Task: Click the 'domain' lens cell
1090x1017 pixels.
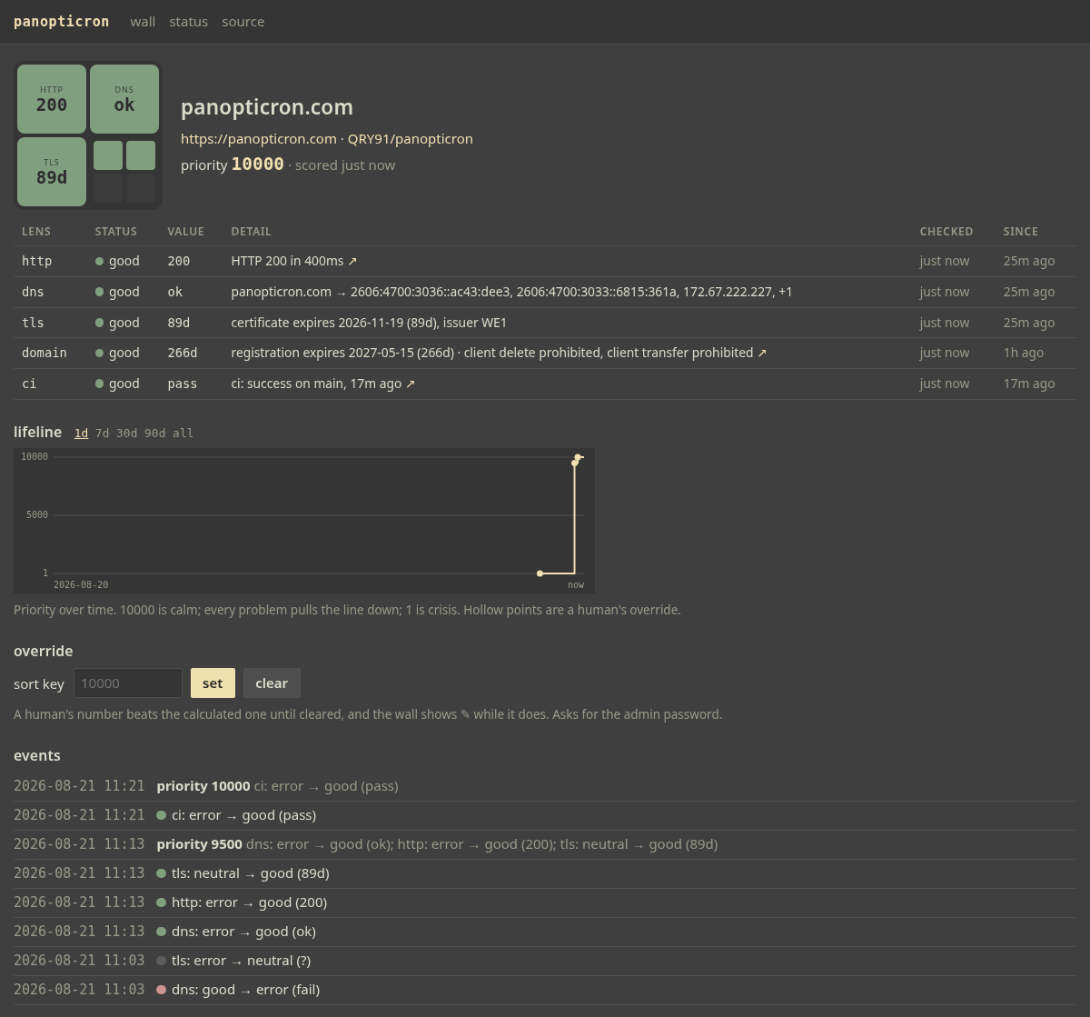Action: (x=45, y=353)
